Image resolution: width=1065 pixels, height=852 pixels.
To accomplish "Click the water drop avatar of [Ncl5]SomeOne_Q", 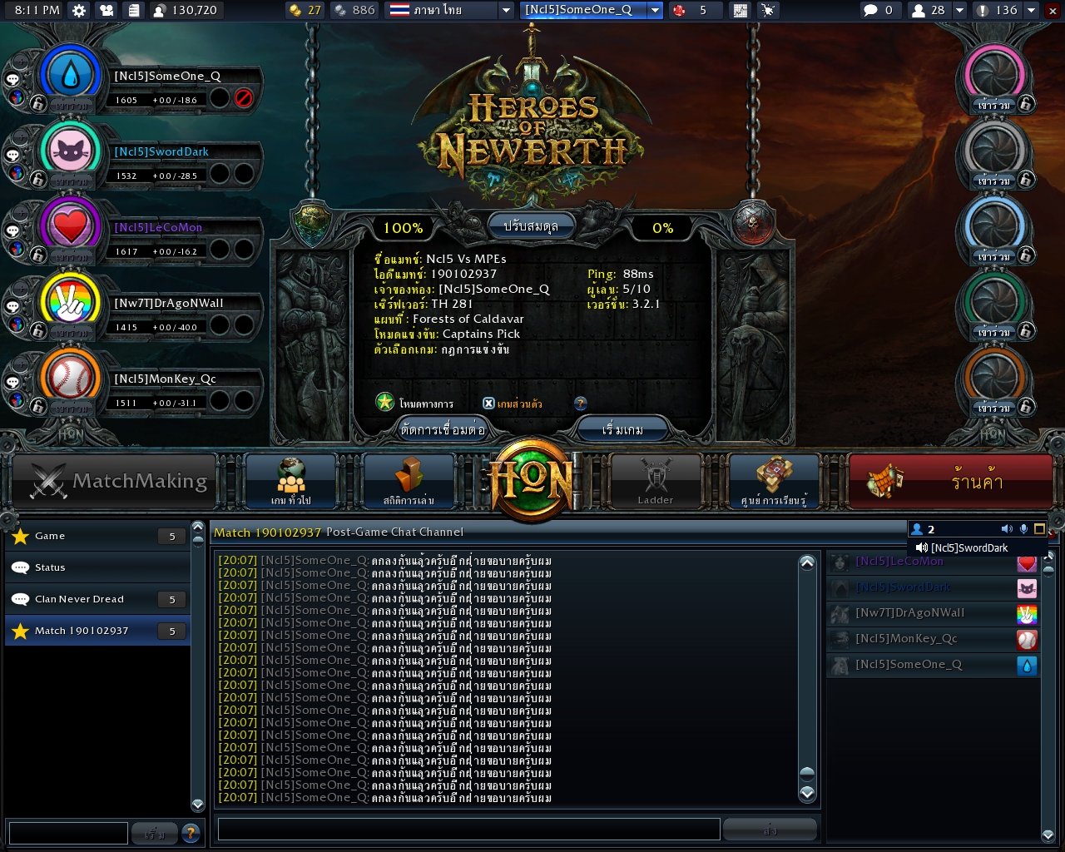I will 71,76.
